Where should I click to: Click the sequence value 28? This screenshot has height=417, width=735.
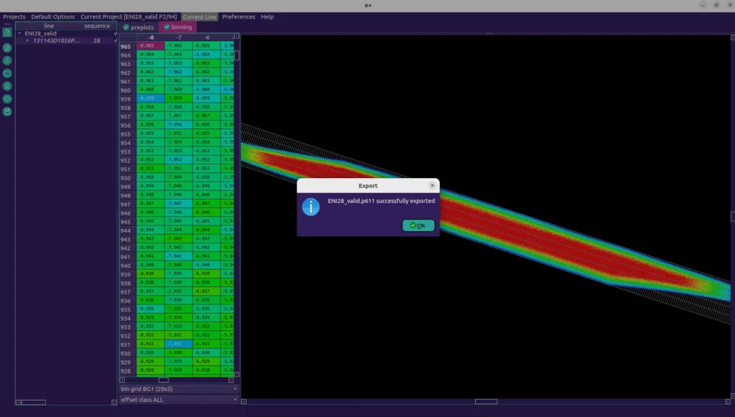tap(97, 41)
